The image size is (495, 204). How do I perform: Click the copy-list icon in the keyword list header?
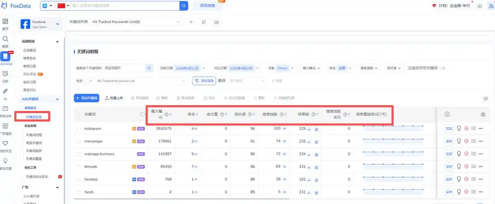click(204, 22)
